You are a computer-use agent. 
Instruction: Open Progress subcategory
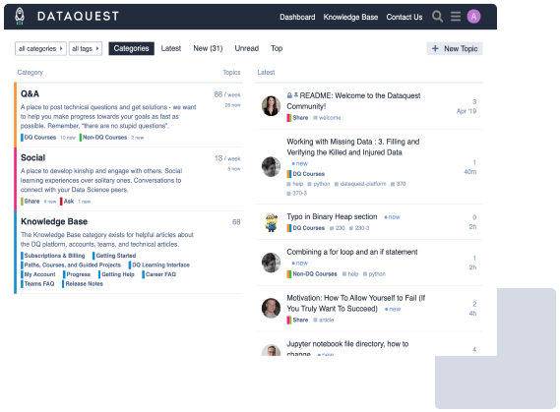tap(77, 274)
